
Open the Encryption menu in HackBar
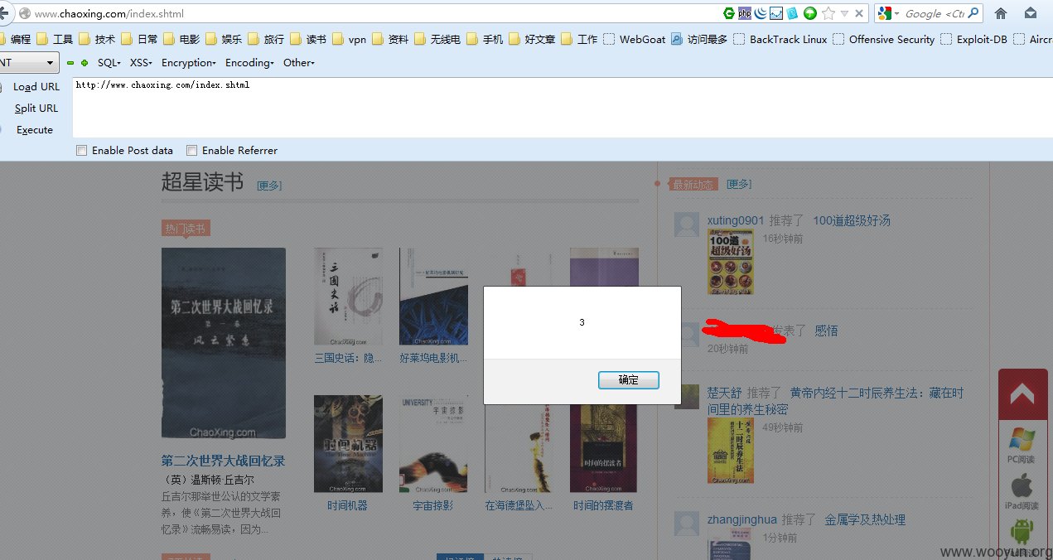(189, 63)
